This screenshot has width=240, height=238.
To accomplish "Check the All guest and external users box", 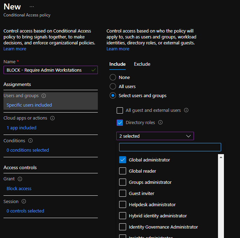I will point(120,110).
